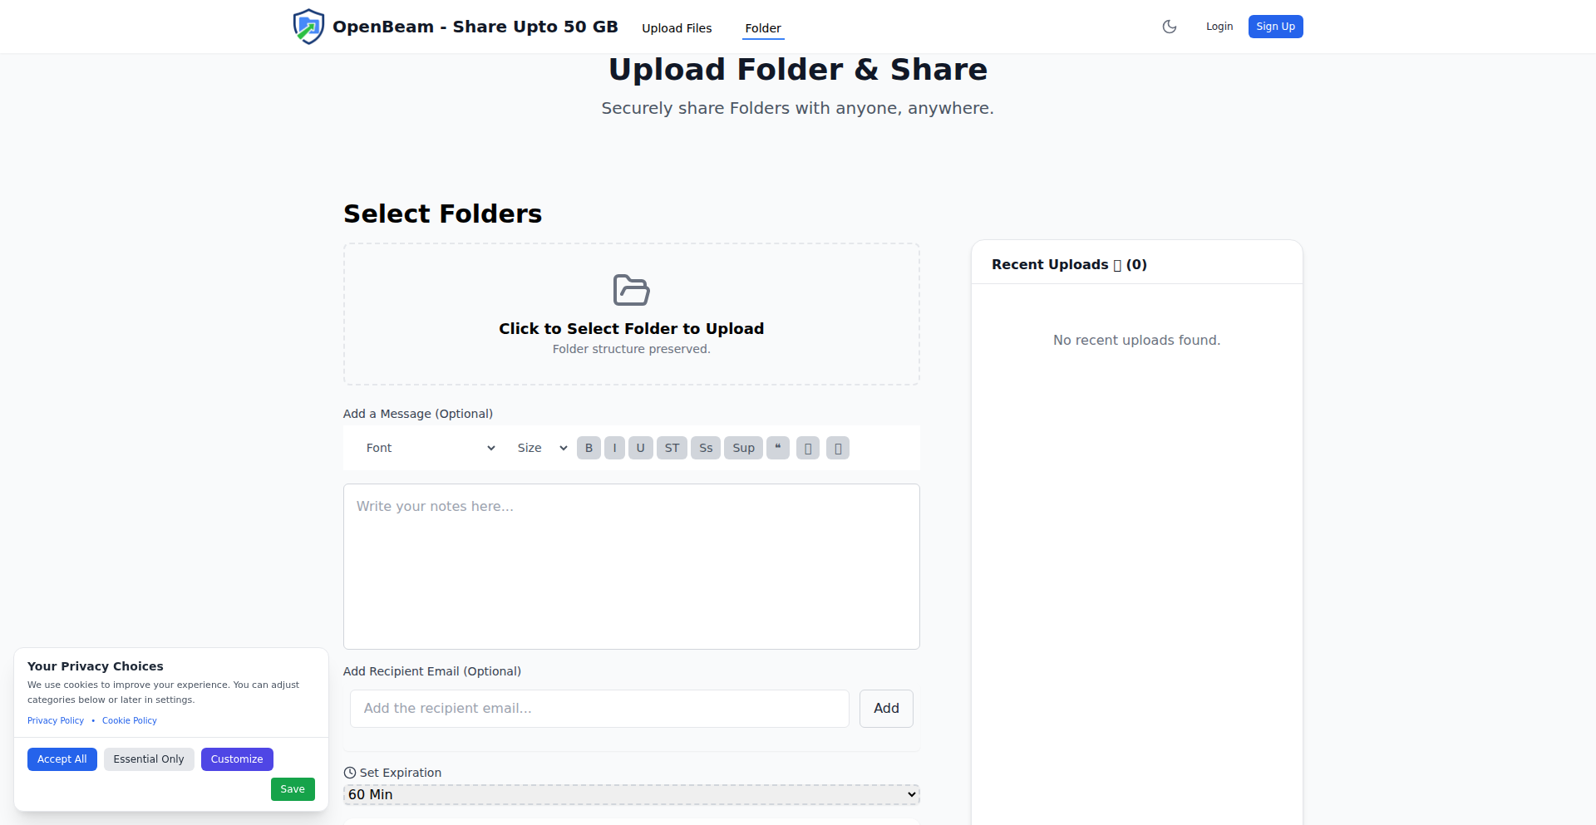Click the Recent Uploads heading

coord(1069,264)
